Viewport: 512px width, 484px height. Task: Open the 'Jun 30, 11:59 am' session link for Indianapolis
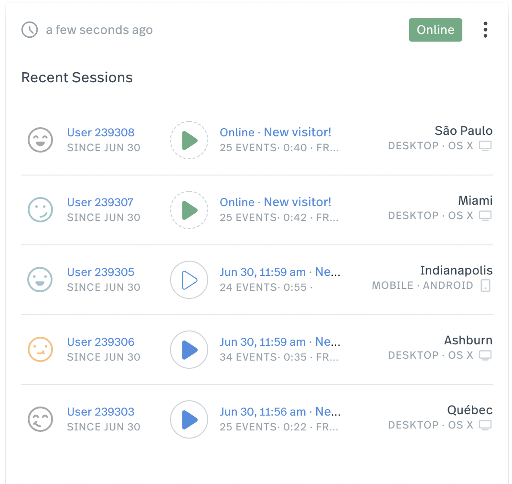tap(263, 272)
